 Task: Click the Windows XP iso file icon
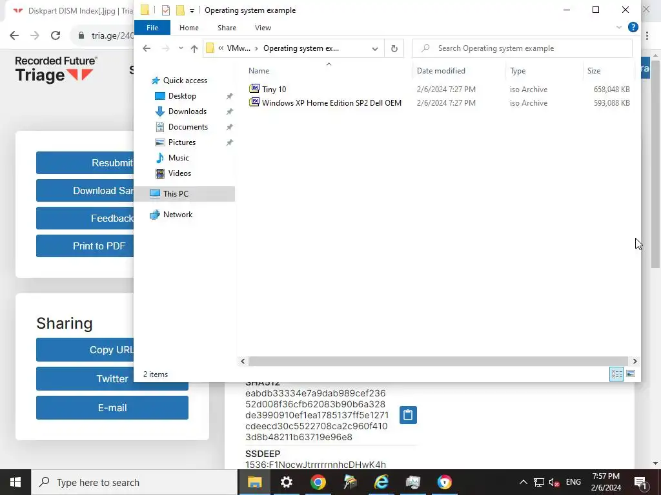(254, 102)
